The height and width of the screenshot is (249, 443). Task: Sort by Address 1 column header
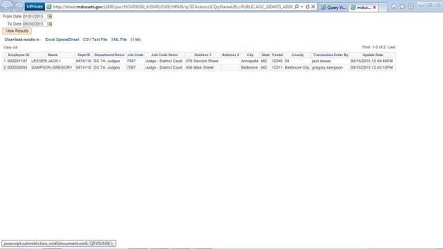pos(203,55)
